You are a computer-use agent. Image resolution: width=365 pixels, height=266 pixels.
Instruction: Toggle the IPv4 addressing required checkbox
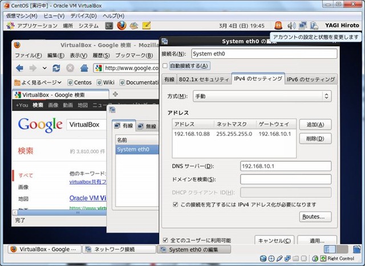point(176,204)
